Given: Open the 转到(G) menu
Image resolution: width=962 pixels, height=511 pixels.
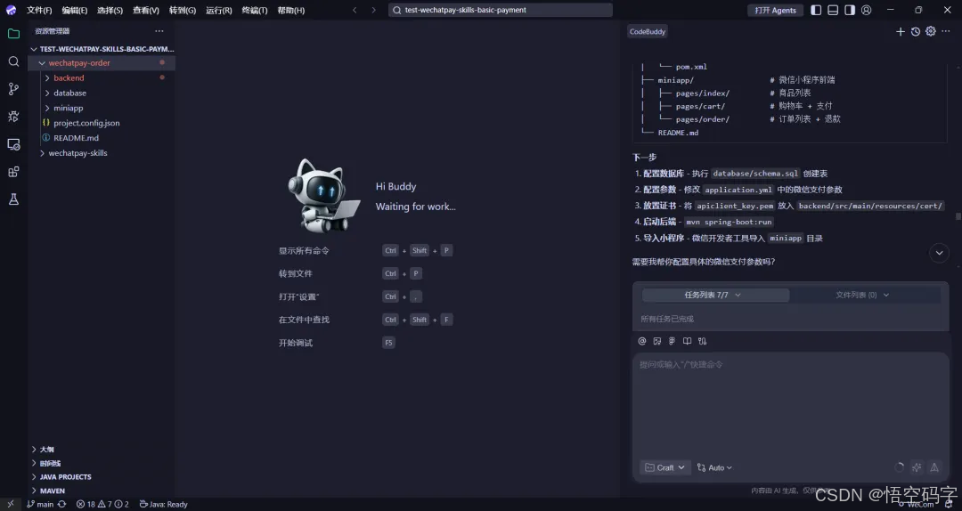Looking at the screenshot, I should pos(183,10).
